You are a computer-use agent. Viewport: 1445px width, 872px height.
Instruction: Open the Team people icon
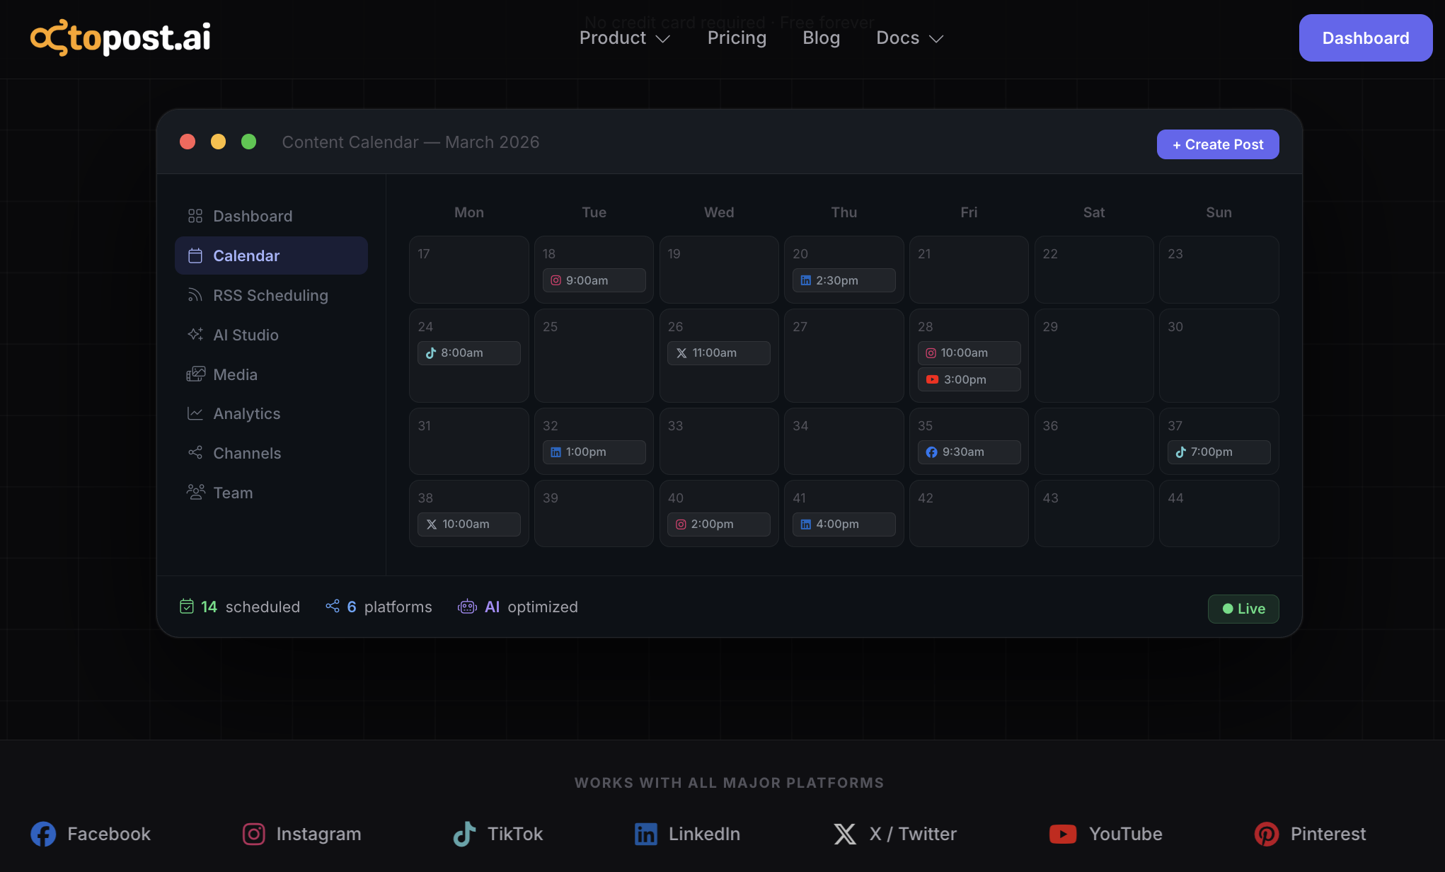point(195,493)
